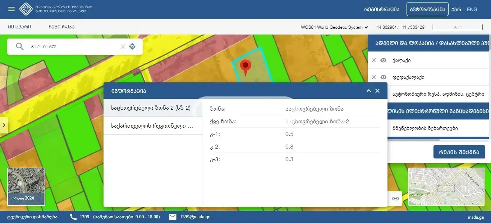This screenshot has height=223, width=491.
Task: Remove the ქალაქი layer with X
Action: click(x=373, y=60)
